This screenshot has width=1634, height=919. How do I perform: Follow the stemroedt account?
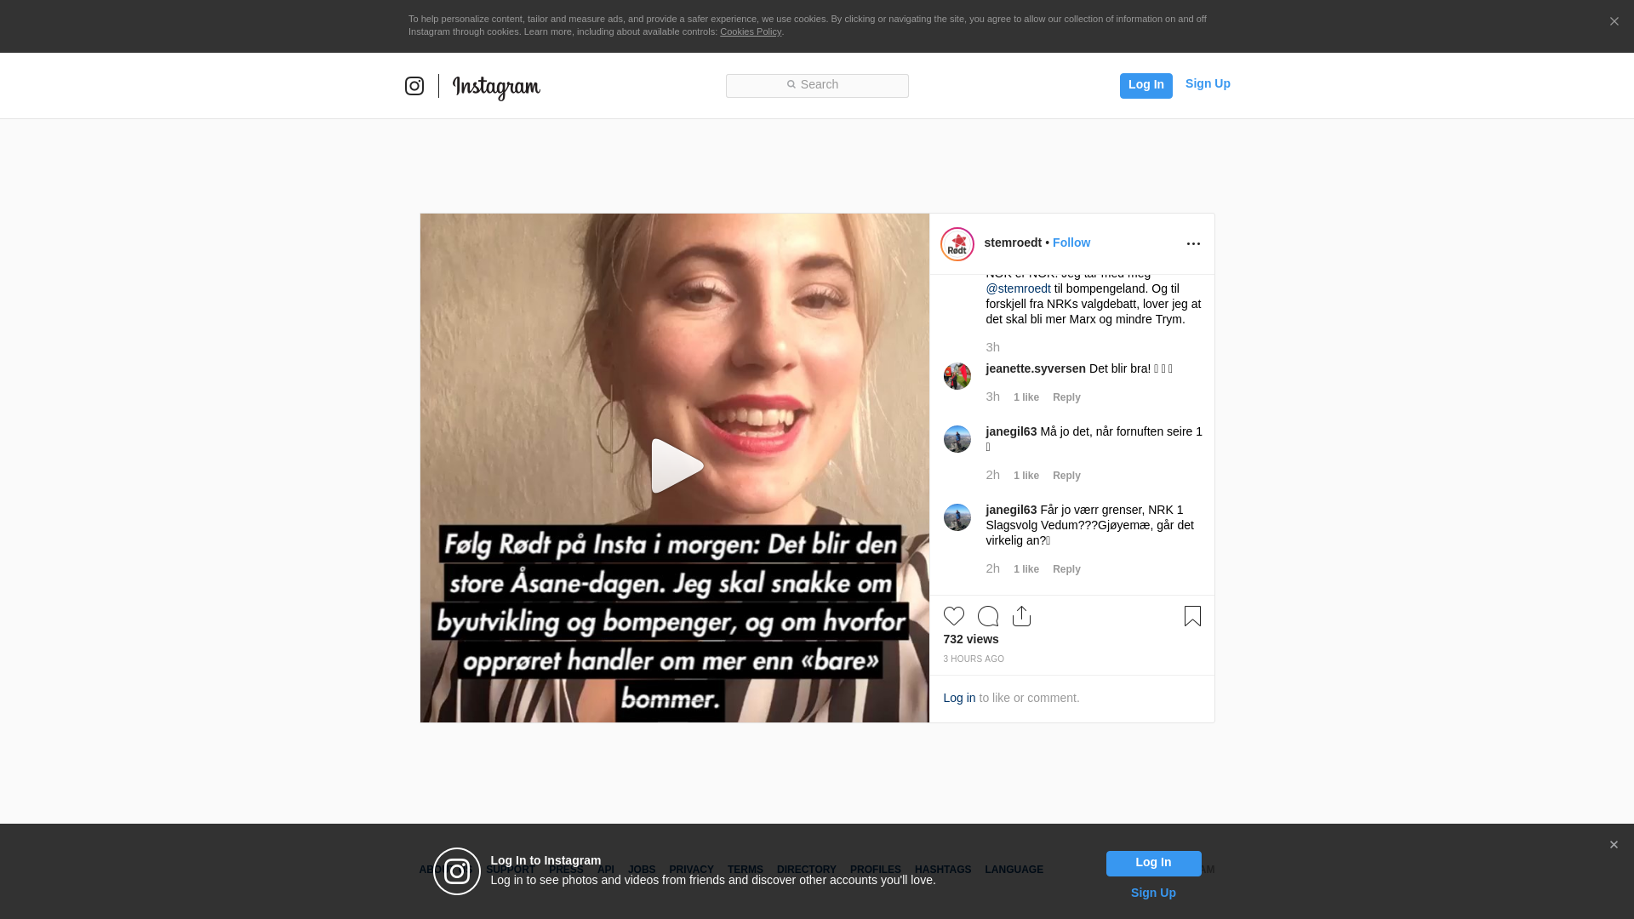1071,243
